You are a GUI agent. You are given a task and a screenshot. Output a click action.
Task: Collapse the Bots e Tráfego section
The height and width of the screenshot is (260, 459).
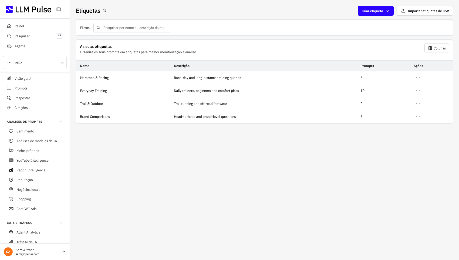click(61, 223)
